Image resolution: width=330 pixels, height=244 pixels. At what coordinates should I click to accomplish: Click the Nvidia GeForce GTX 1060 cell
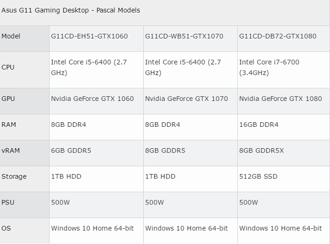pyautogui.click(x=92, y=99)
